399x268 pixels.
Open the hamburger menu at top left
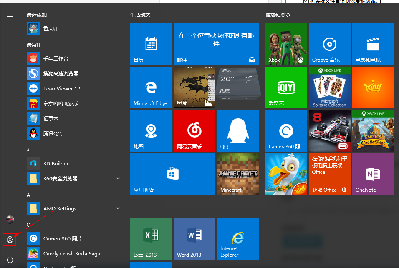tap(10, 15)
